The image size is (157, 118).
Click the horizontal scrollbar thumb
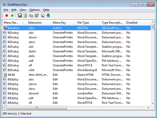[37, 108]
